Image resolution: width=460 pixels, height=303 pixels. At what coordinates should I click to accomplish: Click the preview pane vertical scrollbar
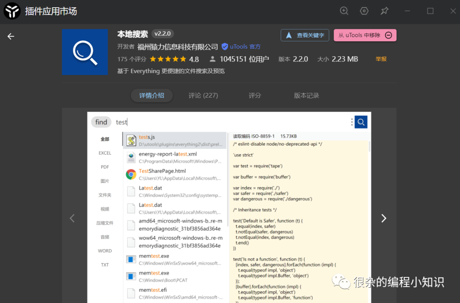369,147
